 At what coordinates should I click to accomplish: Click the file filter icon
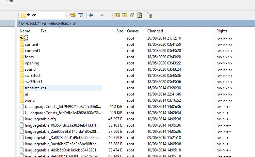click(x=80, y=15)
